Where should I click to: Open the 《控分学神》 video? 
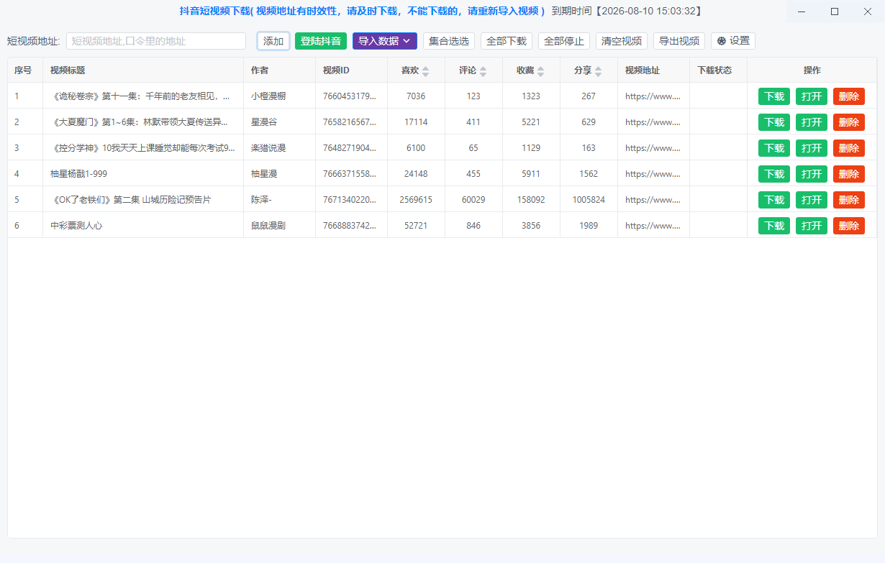tap(812, 148)
